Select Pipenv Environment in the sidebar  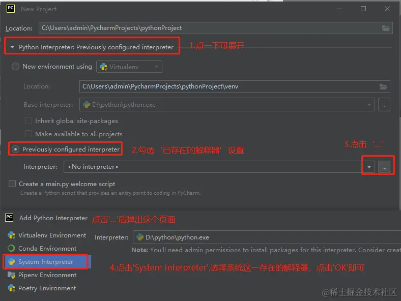pos(47,275)
